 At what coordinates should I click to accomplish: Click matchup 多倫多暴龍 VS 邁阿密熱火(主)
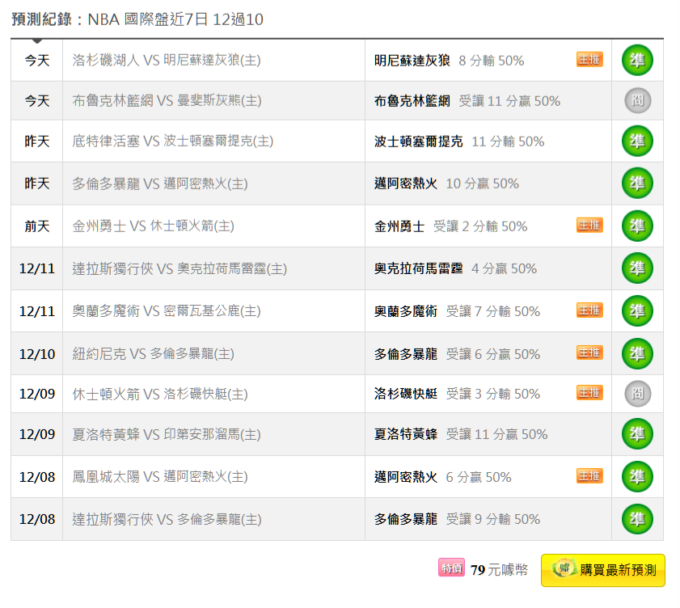pos(160,184)
